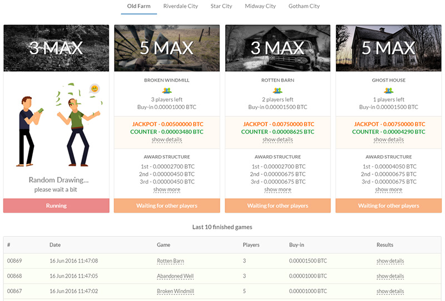Click the Random Drawing... message
Screen dimensions: 445x301
coord(58,180)
